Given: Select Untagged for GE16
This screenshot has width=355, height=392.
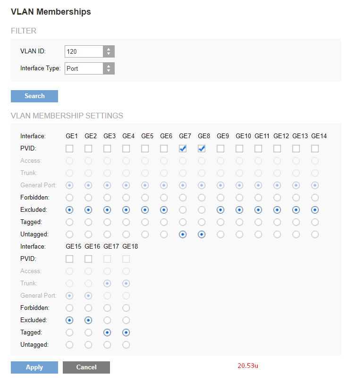Looking at the screenshot, I should pyautogui.click(x=88, y=344).
